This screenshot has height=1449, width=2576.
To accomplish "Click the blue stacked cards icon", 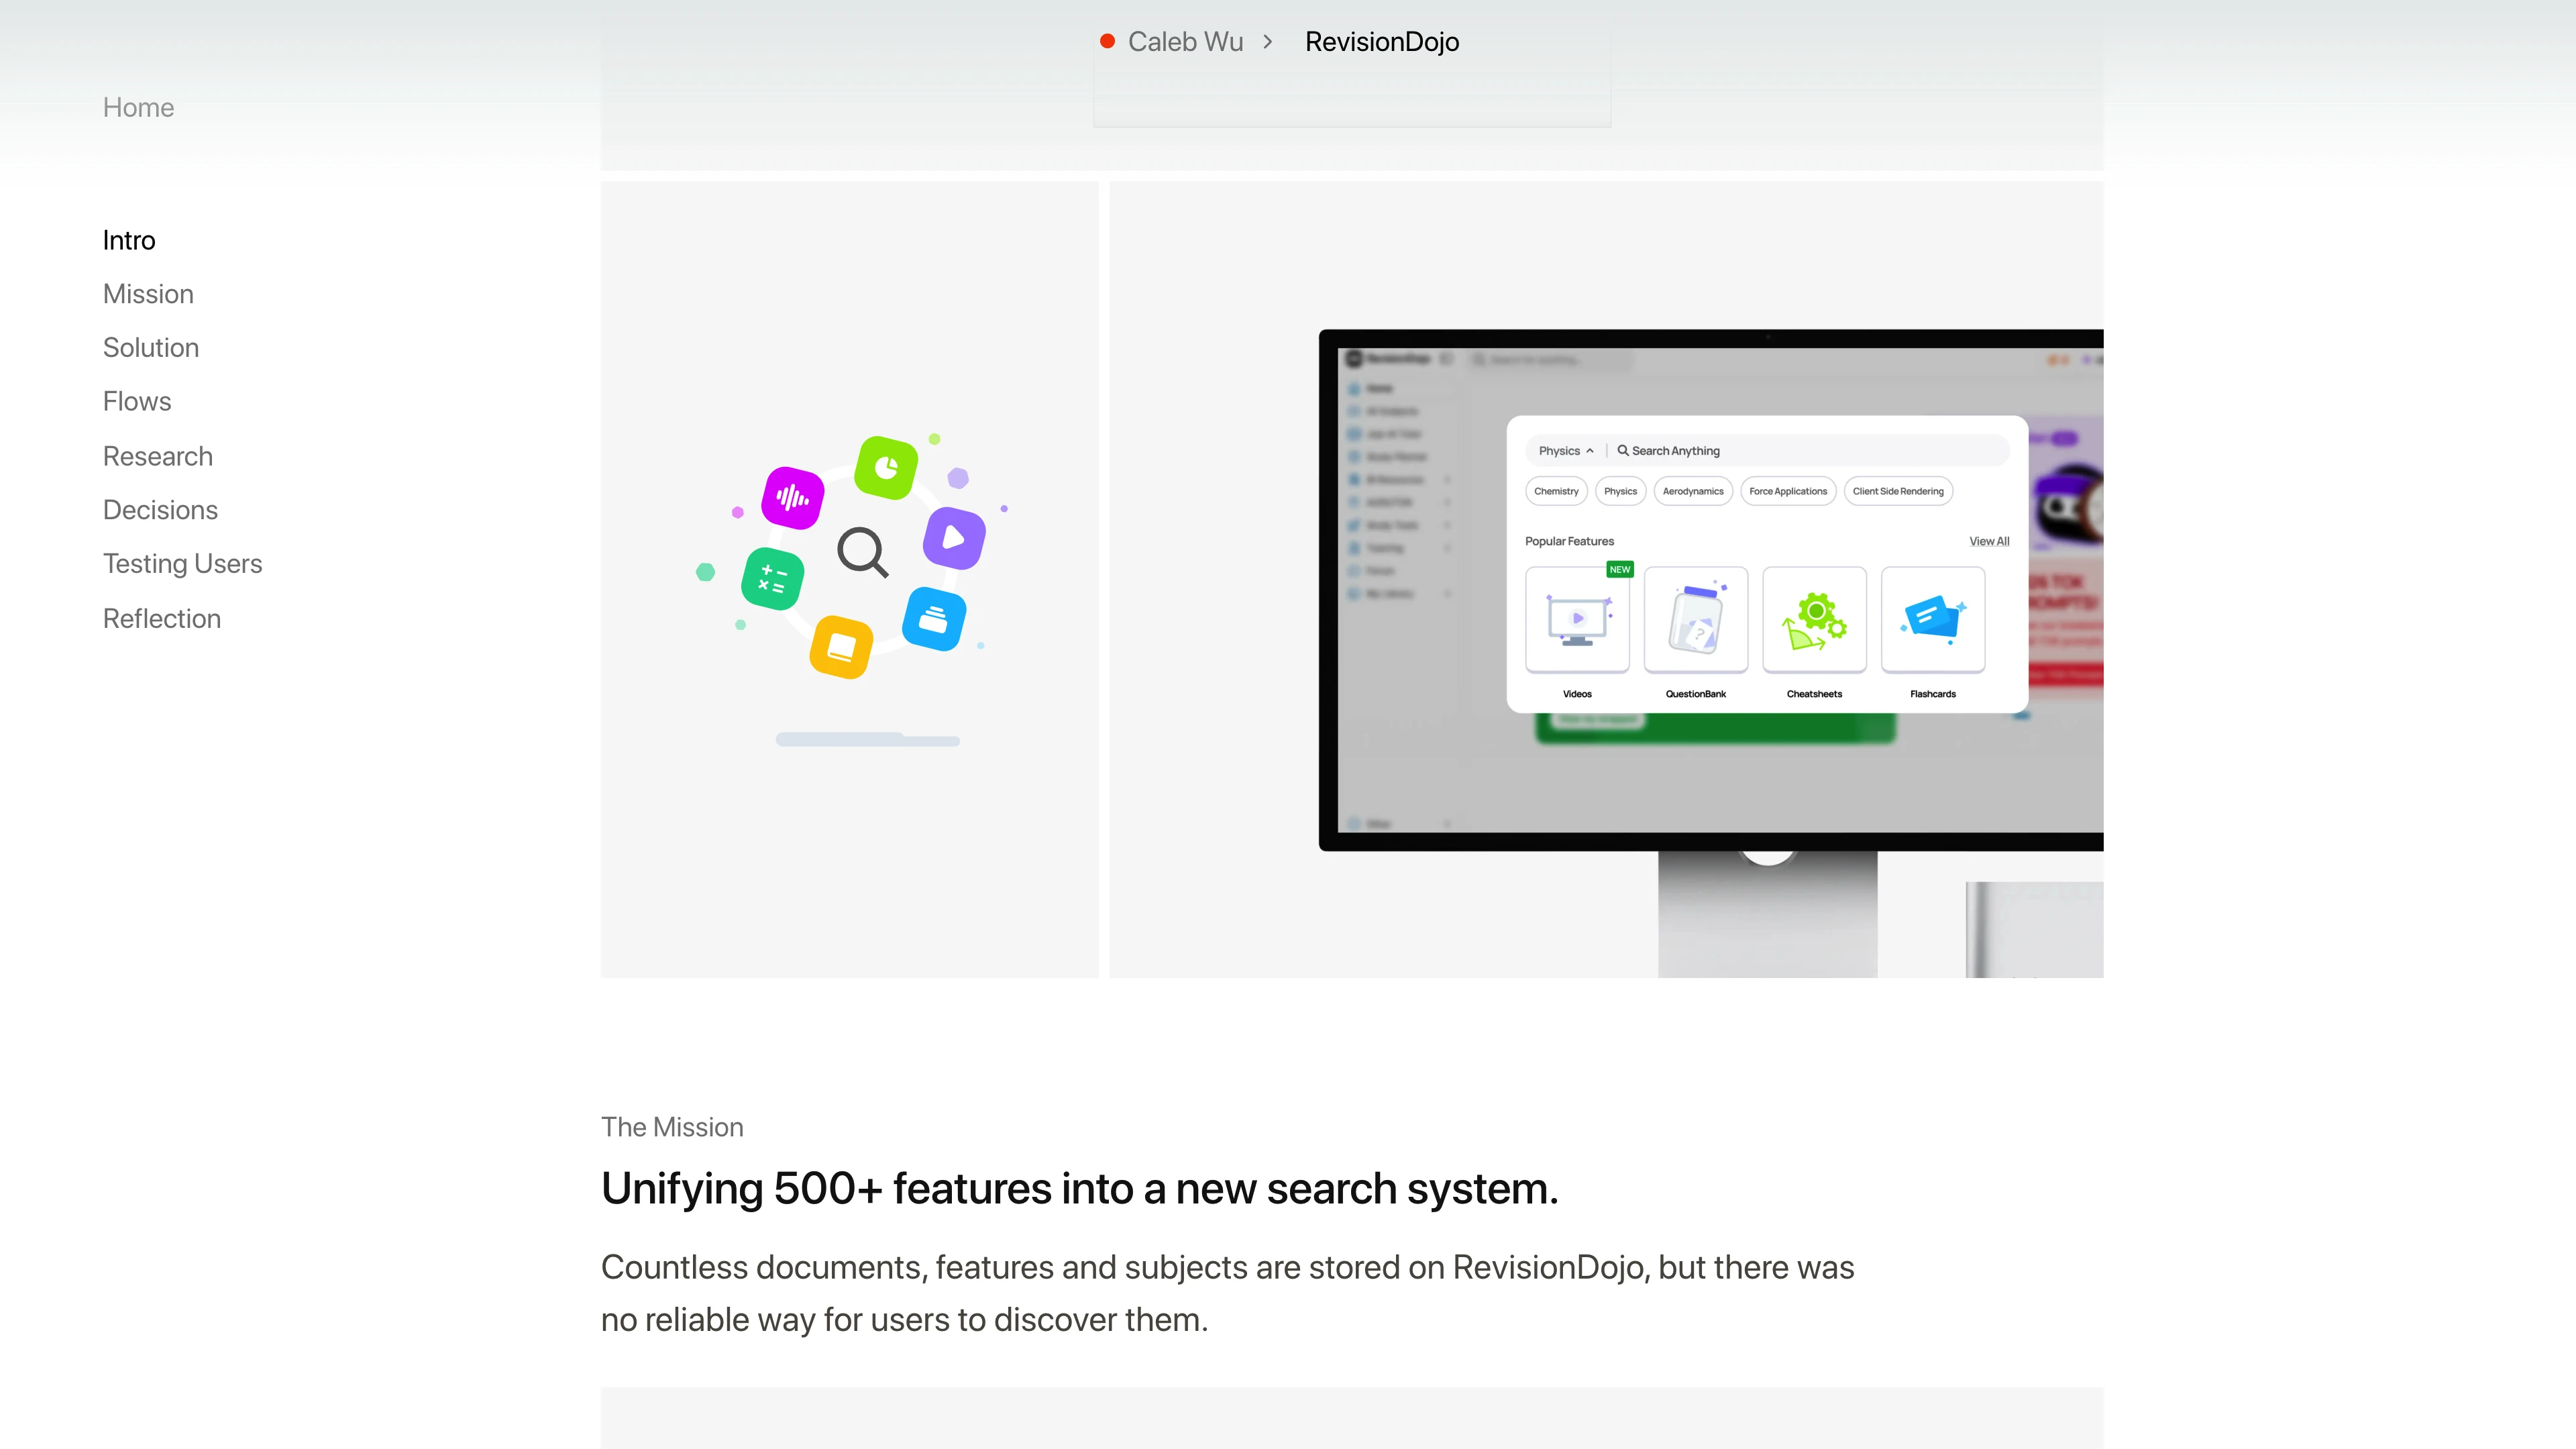I will click(934, 619).
